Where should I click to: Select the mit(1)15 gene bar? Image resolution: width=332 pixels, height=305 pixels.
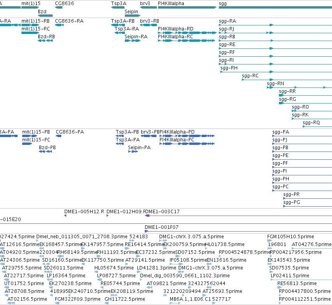coord(30,7)
